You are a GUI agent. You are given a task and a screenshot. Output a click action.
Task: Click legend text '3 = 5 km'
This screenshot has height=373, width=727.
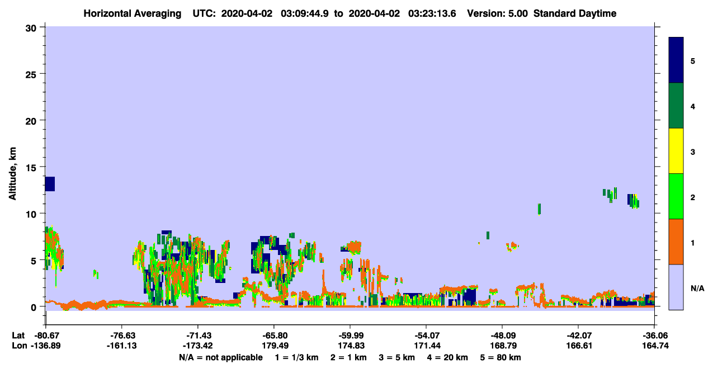[396, 357]
